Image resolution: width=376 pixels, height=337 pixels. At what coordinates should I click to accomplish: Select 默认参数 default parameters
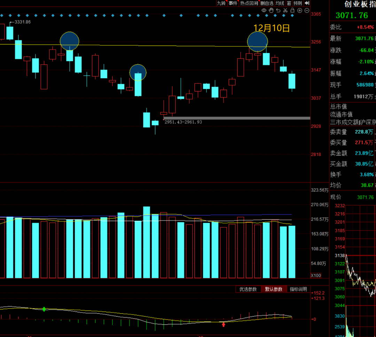274,289
